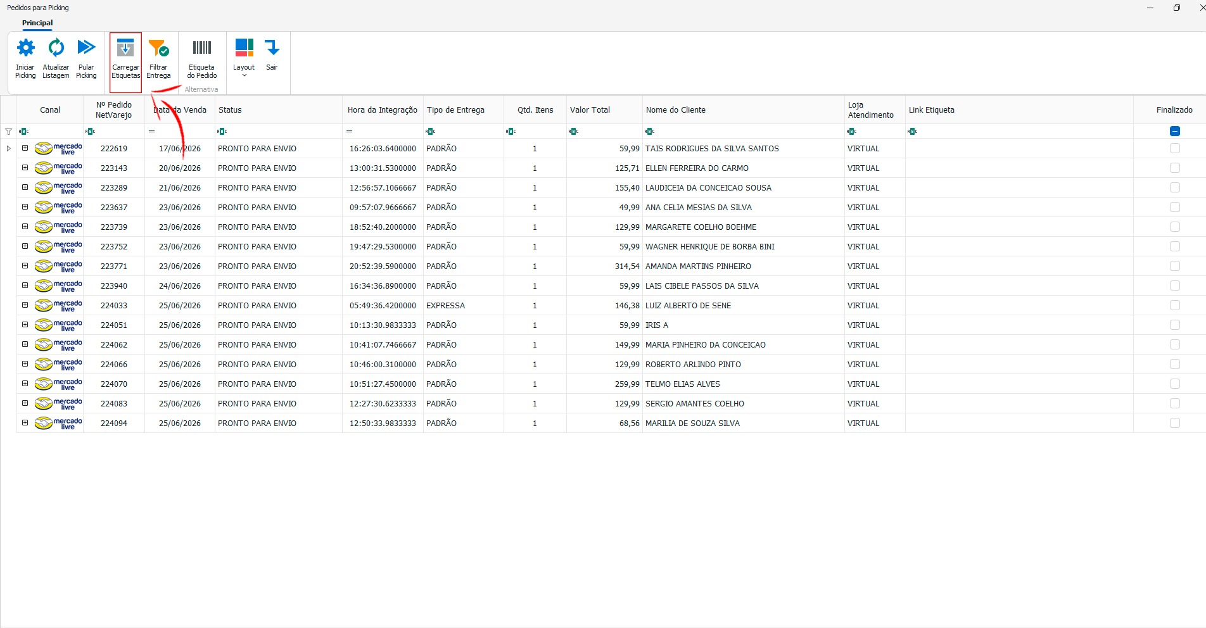Sort by the Valor Total column header
The height and width of the screenshot is (628, 1206).
[x=604, y=110]
